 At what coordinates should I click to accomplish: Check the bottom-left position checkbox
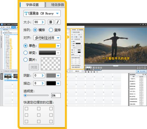click(x=27, y=121)
